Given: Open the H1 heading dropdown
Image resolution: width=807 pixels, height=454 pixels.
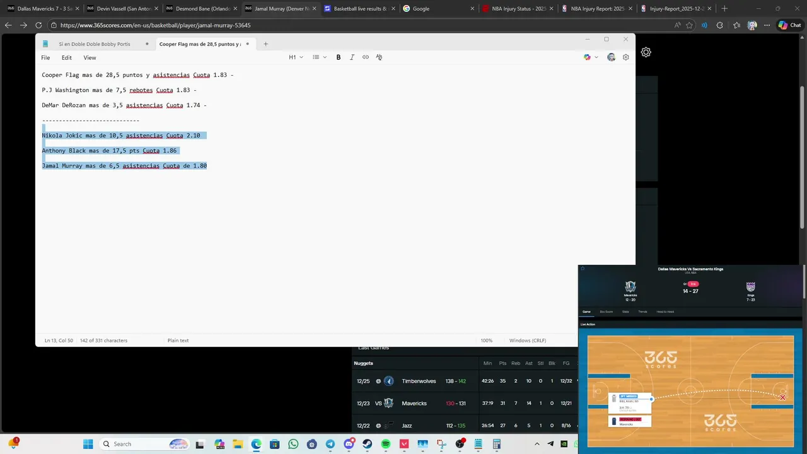Looking at the screenshot, I should tap(296, 57).
